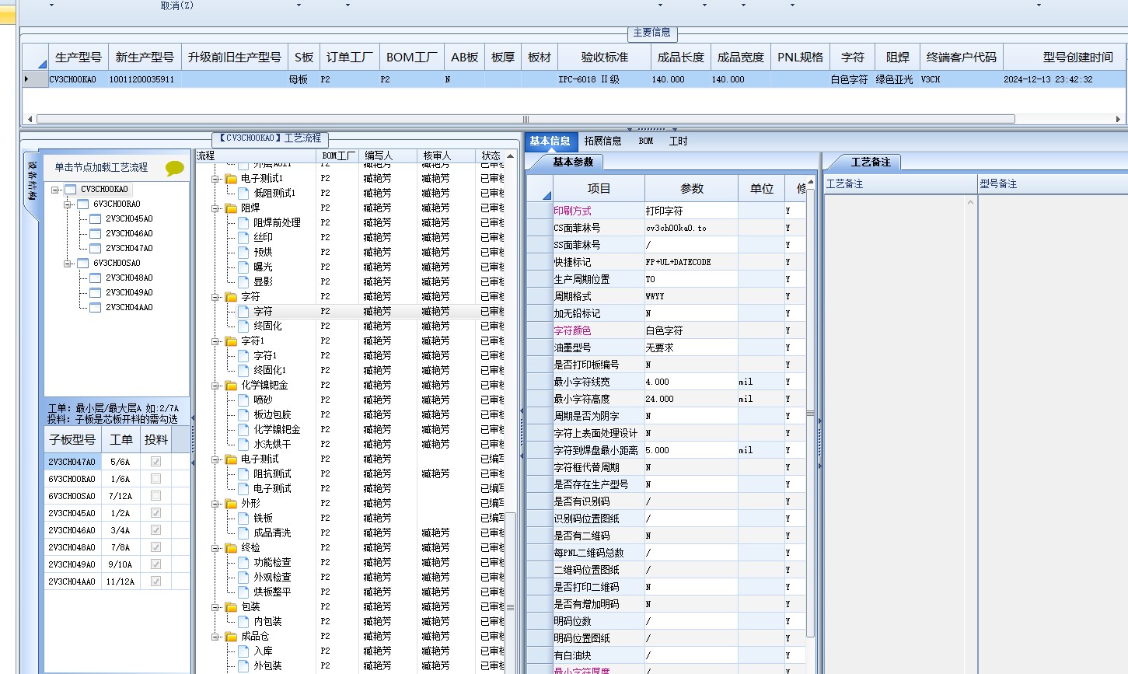The image size is (1128, 674).
Task: Toggle 投料 checkbox for 2V3CH04AA0
Action: [155, 581]
